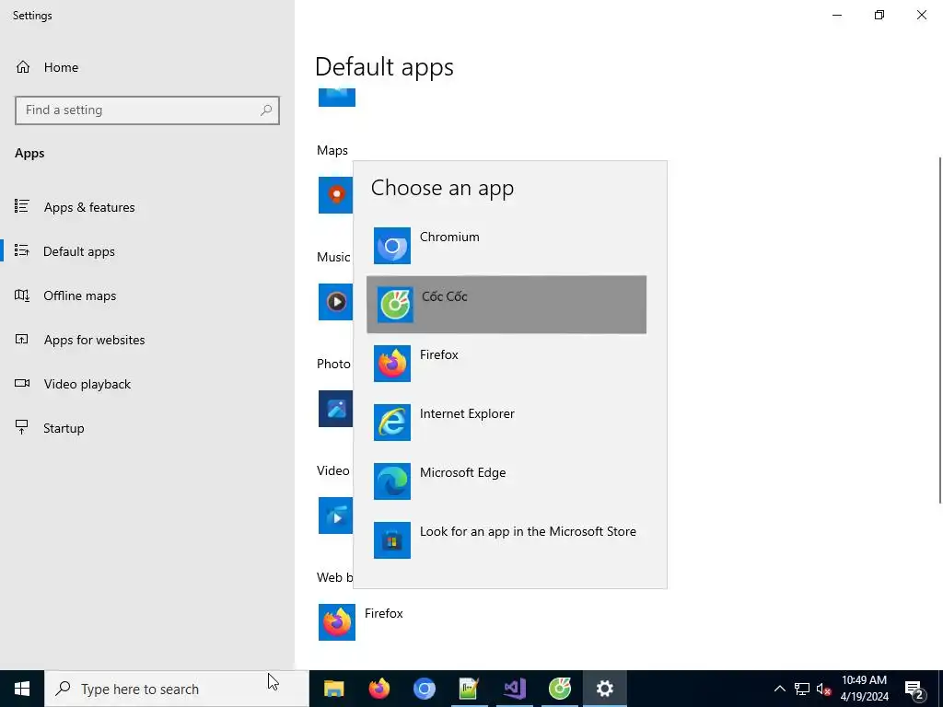Click the Firefox label under Web browser
Screen dimensions: 943x707
coord(384,613)
